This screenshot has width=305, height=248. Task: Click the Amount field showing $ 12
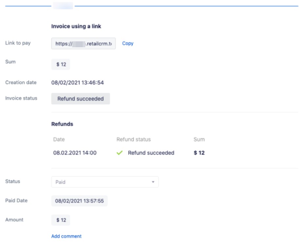(x=61, y=220)
